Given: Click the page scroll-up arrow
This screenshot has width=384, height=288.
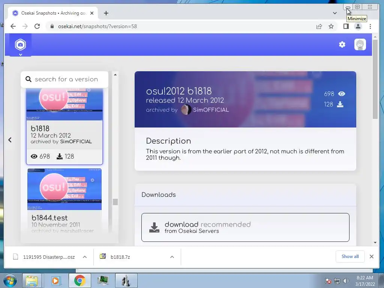Looking at the screenshot, I should point(375,37).
